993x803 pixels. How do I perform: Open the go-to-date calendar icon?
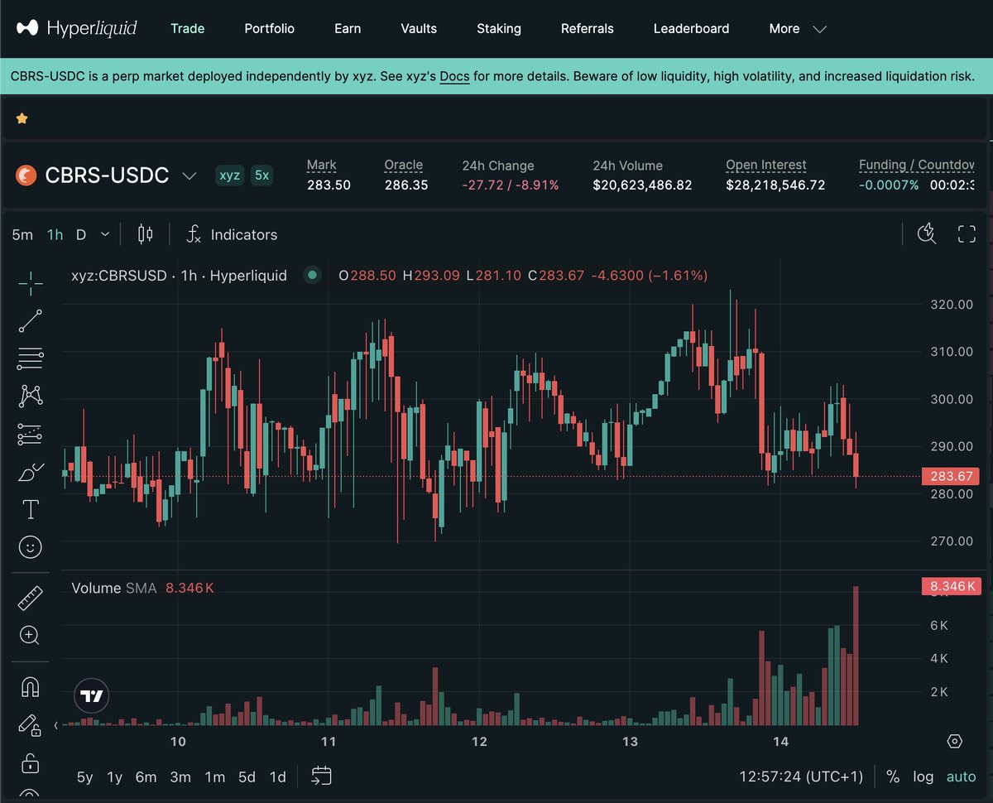click(x=321, y=777)
